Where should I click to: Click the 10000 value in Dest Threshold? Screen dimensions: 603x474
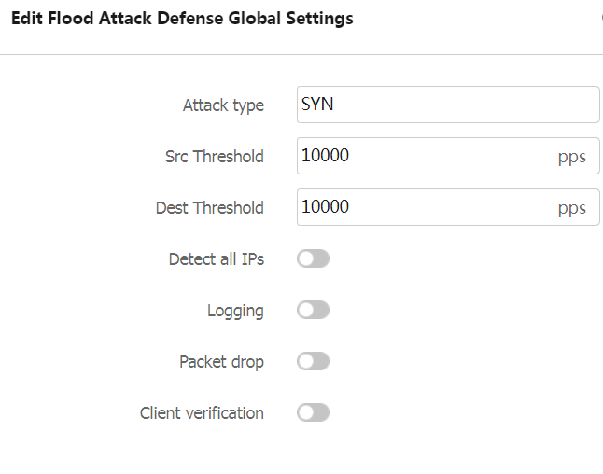pyautogui.click(x=326, y=206)
